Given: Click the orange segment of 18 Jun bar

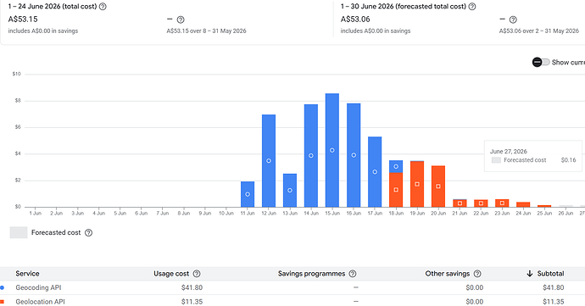Looking at the screenshot, I should [x=396, y=190].
